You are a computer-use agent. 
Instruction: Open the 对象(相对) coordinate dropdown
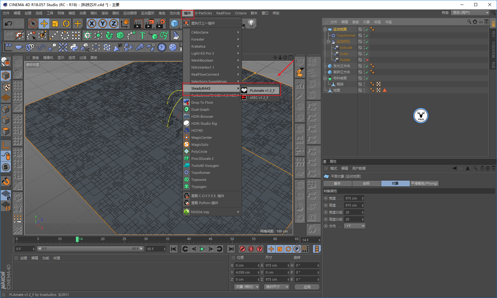(x=247, y=287)
